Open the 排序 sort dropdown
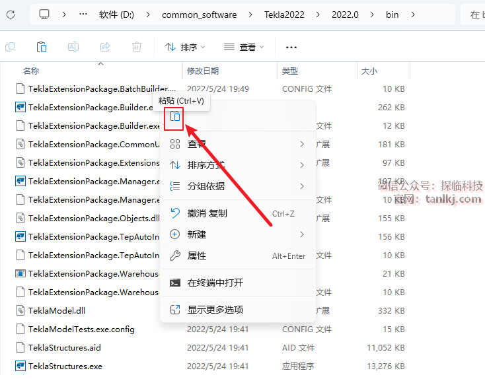Screen dimensions: 485x379 (185, 48)
